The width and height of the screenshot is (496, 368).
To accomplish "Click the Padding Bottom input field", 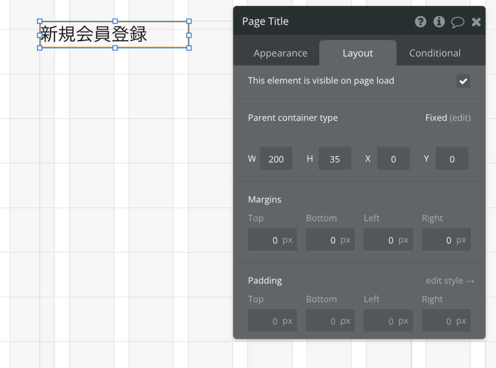I will (x=330, y=321).
